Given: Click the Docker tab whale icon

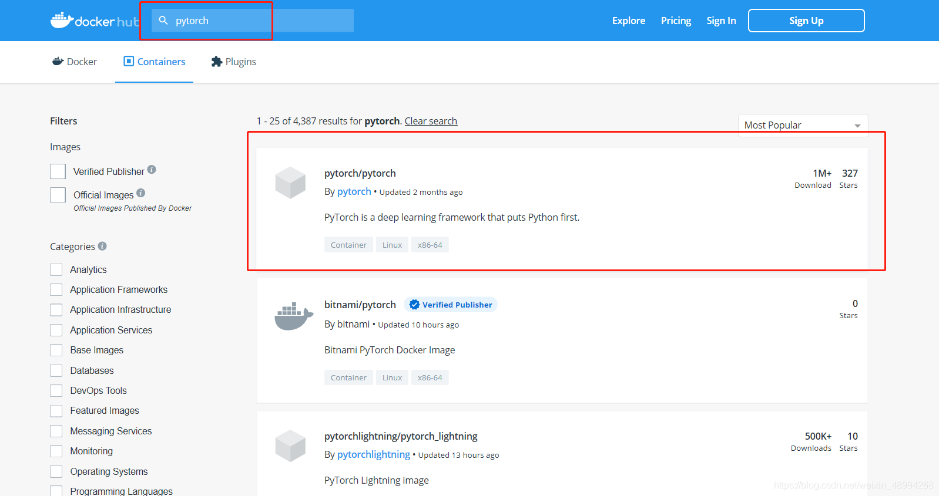Looking at the screenshot, I should [x=58, y=61].
